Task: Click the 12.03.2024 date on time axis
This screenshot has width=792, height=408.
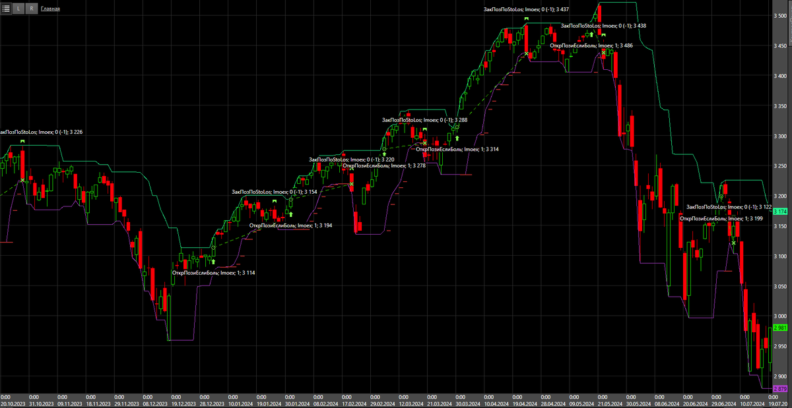Action: pos(410,404)
